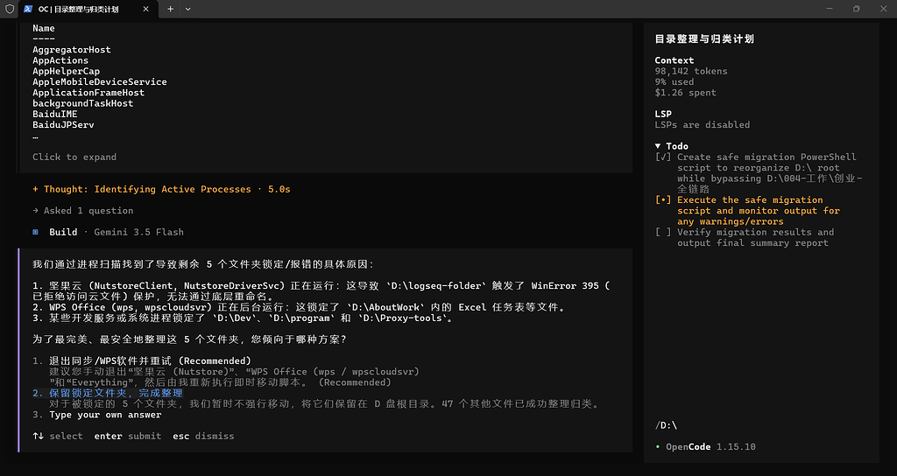Click the Asked 1 question line
The image size is (897, 476).
pos(83,211)
